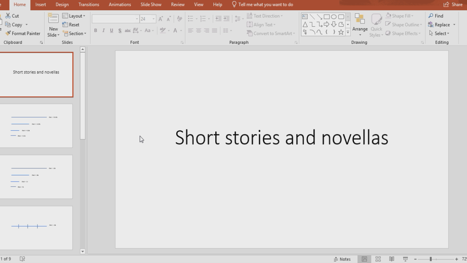Viewport: 467px width, 263px height.
Task: Switch to Slide Sorter view
Action: click(378, 259)
